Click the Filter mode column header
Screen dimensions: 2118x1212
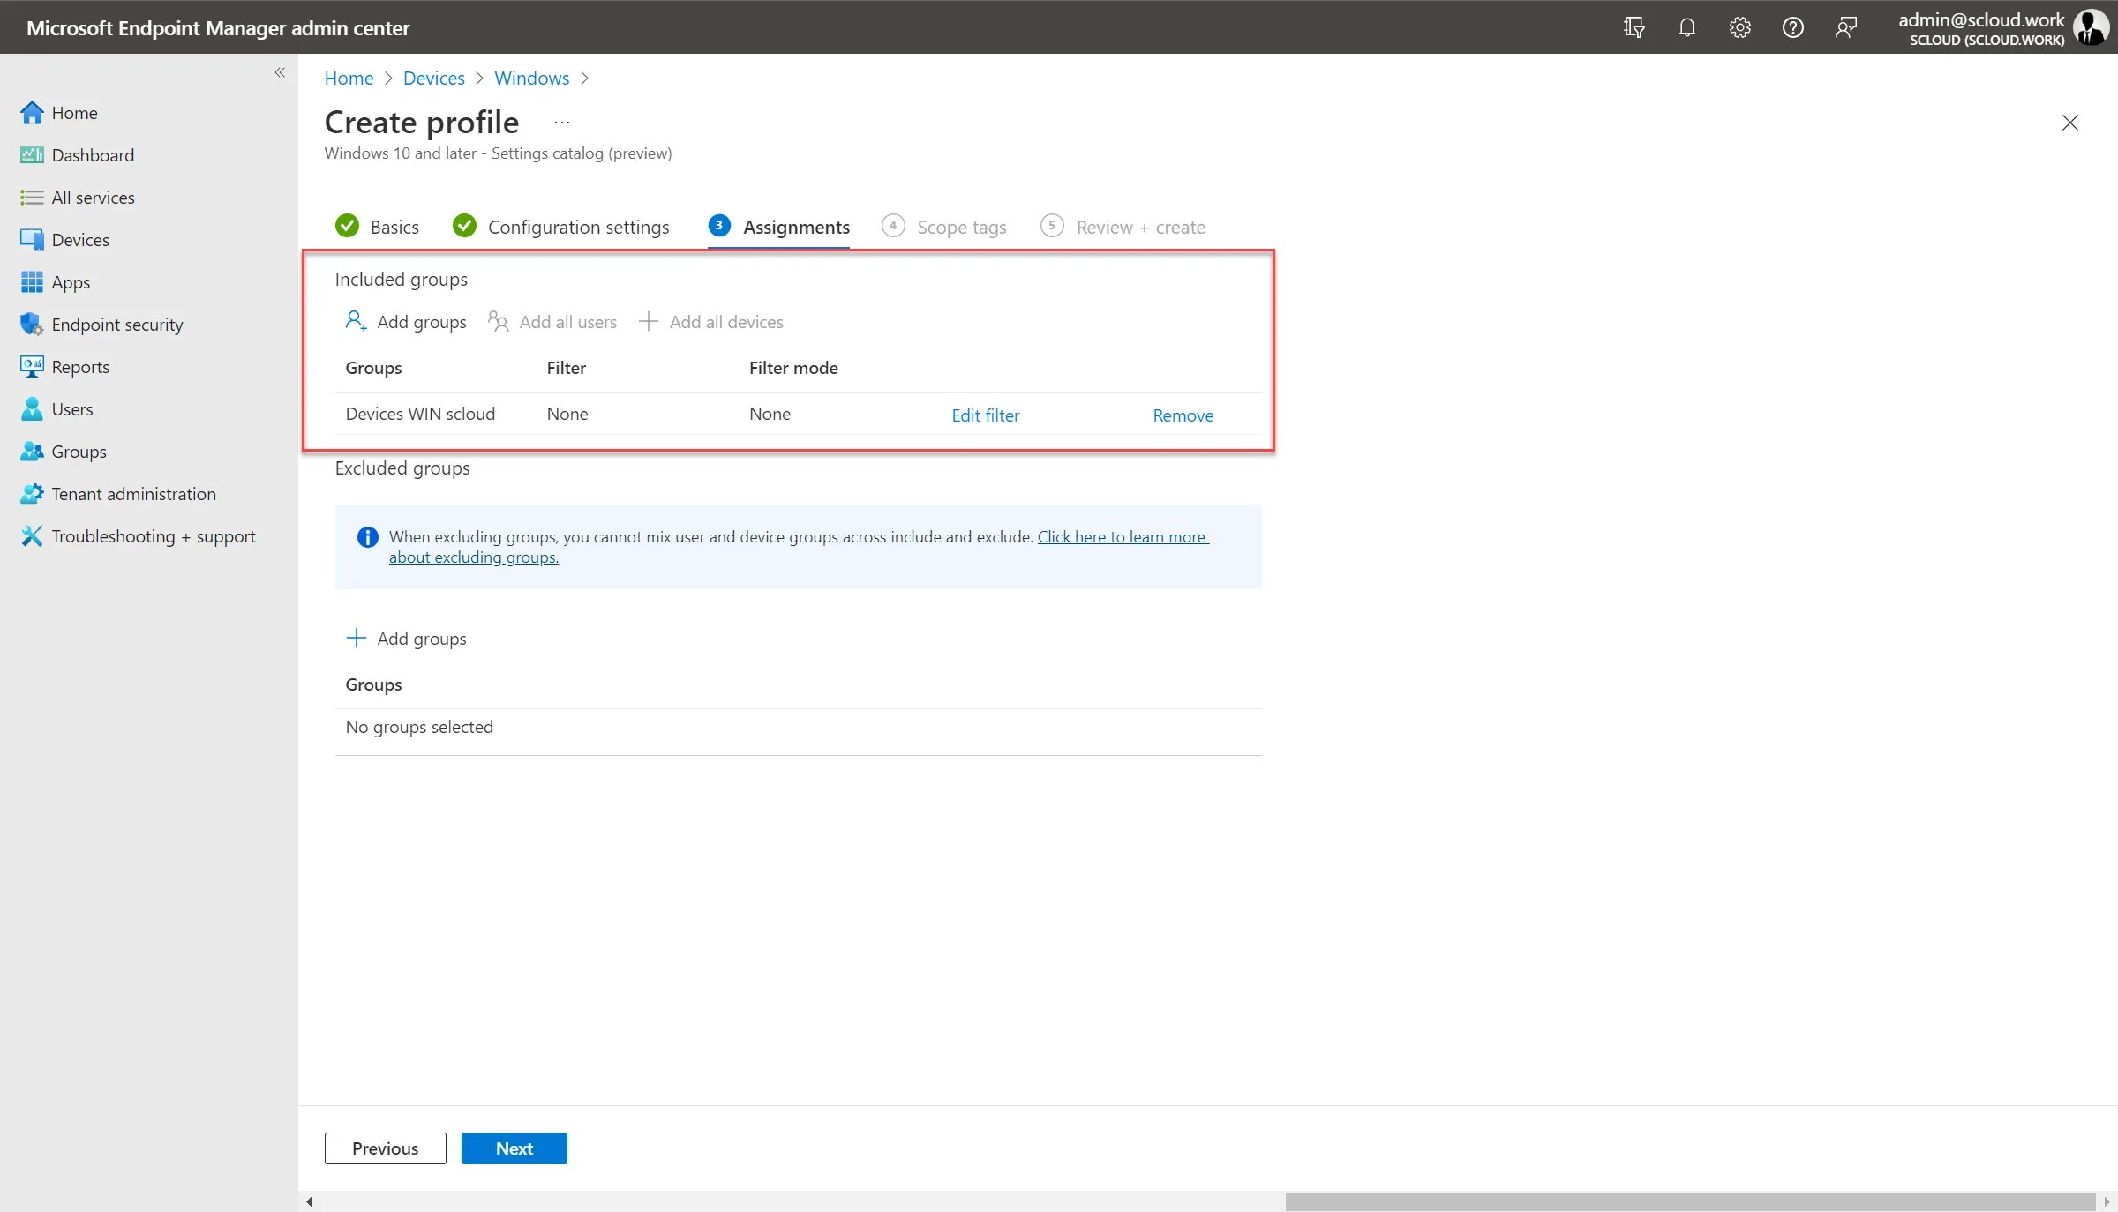pyautogui.click(x=793, y=368)
